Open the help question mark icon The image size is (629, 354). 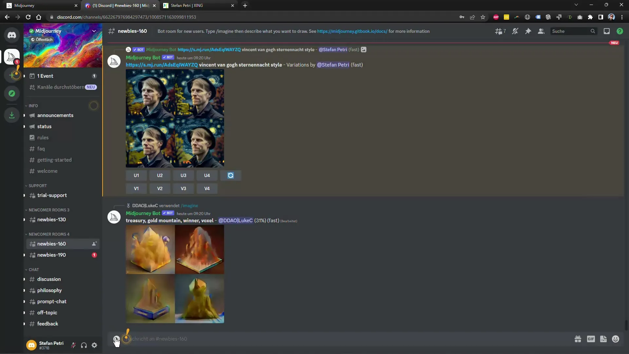620,31
